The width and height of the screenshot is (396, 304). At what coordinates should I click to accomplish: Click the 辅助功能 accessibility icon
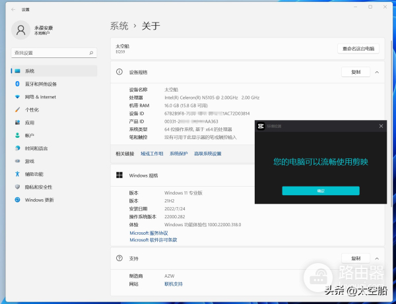tap(17, 174)
